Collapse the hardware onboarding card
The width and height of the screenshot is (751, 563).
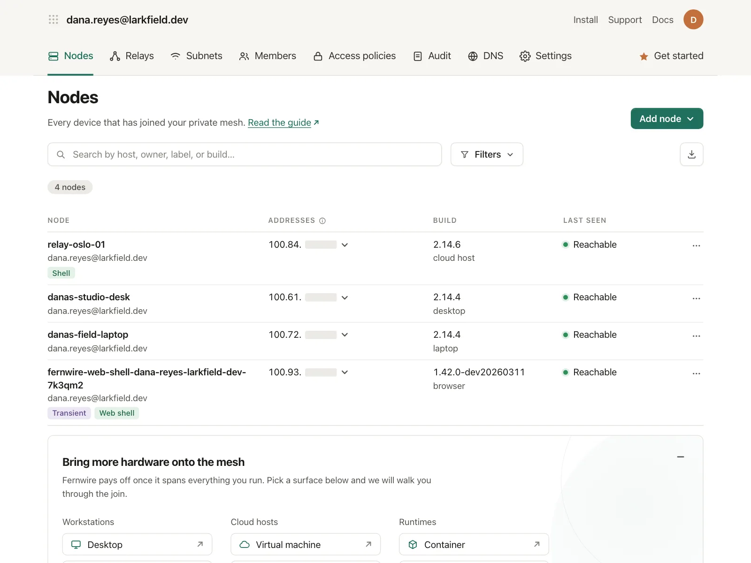click(x=681, y=456)
